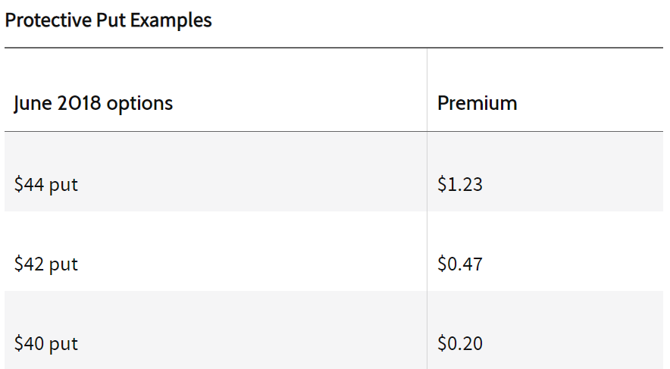
Task: Click the word "put" in the $42 row
Action: pyautogui.click(x=64, y=264)
